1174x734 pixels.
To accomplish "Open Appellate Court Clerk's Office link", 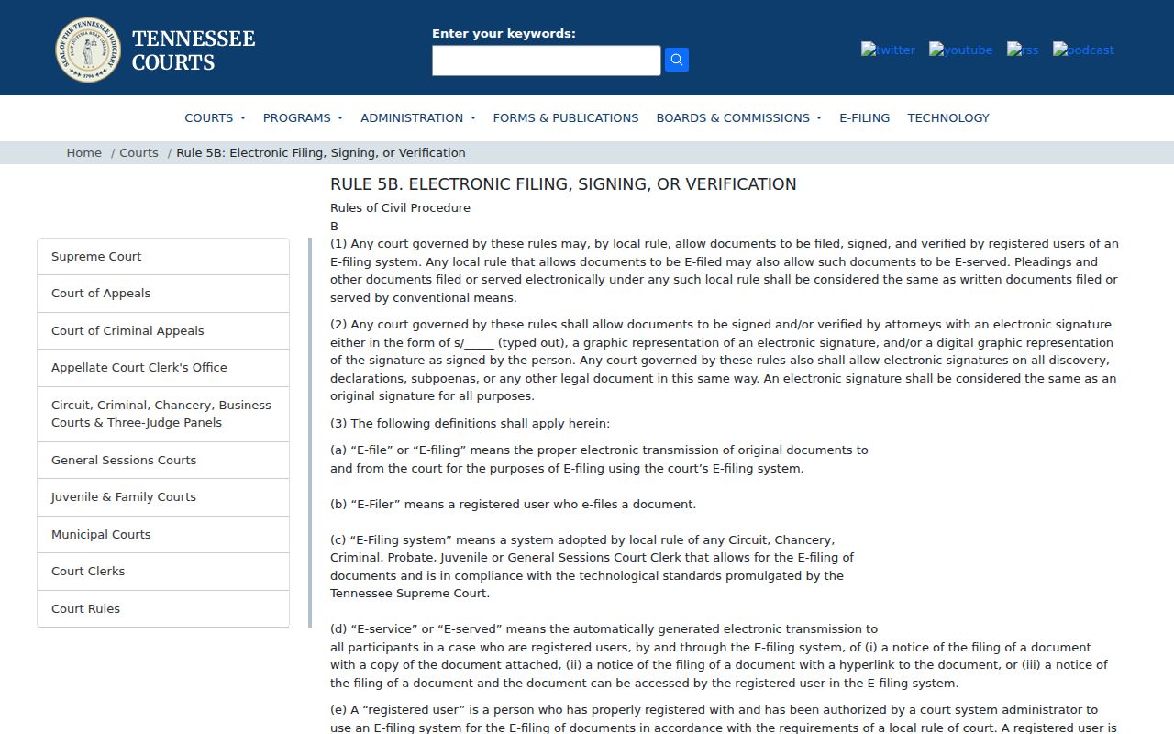I will coord(163,368).
